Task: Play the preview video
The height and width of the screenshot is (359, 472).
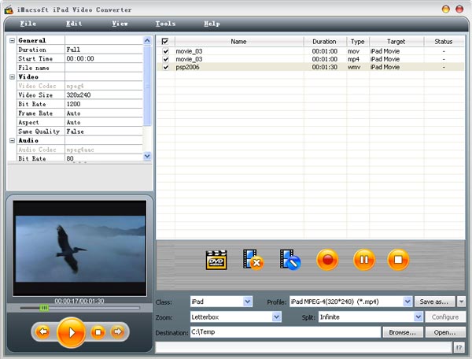Action: point(72,332)
